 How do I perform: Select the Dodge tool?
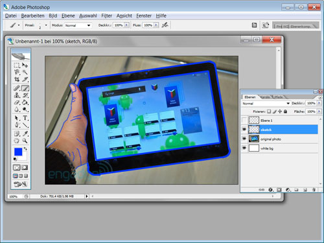[25, 110]
